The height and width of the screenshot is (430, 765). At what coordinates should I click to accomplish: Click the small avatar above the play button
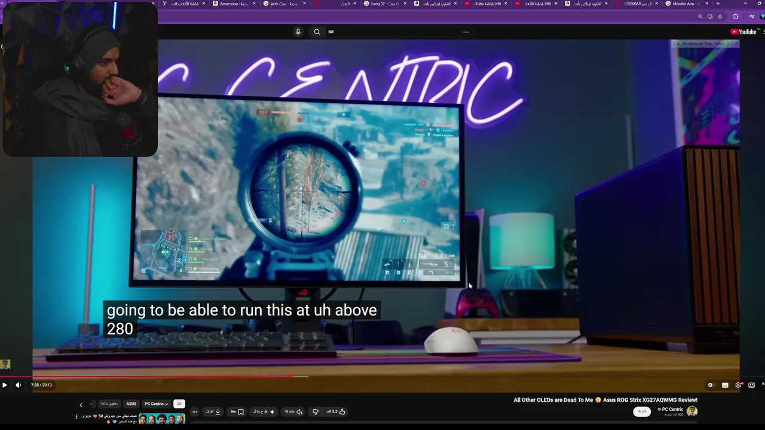point(5,364)
